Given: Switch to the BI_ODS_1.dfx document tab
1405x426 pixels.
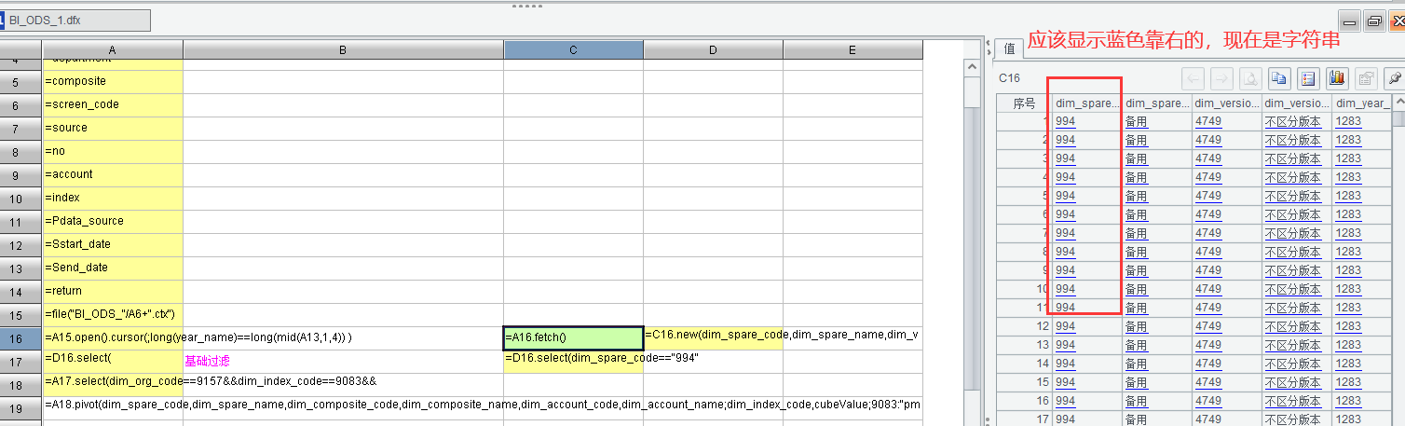Looking at the screenshot, I should (77, 21).
